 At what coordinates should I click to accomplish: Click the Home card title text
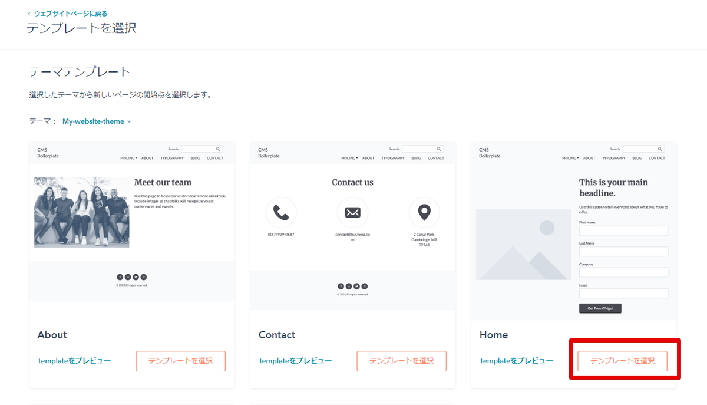click(x=494, y=335)
